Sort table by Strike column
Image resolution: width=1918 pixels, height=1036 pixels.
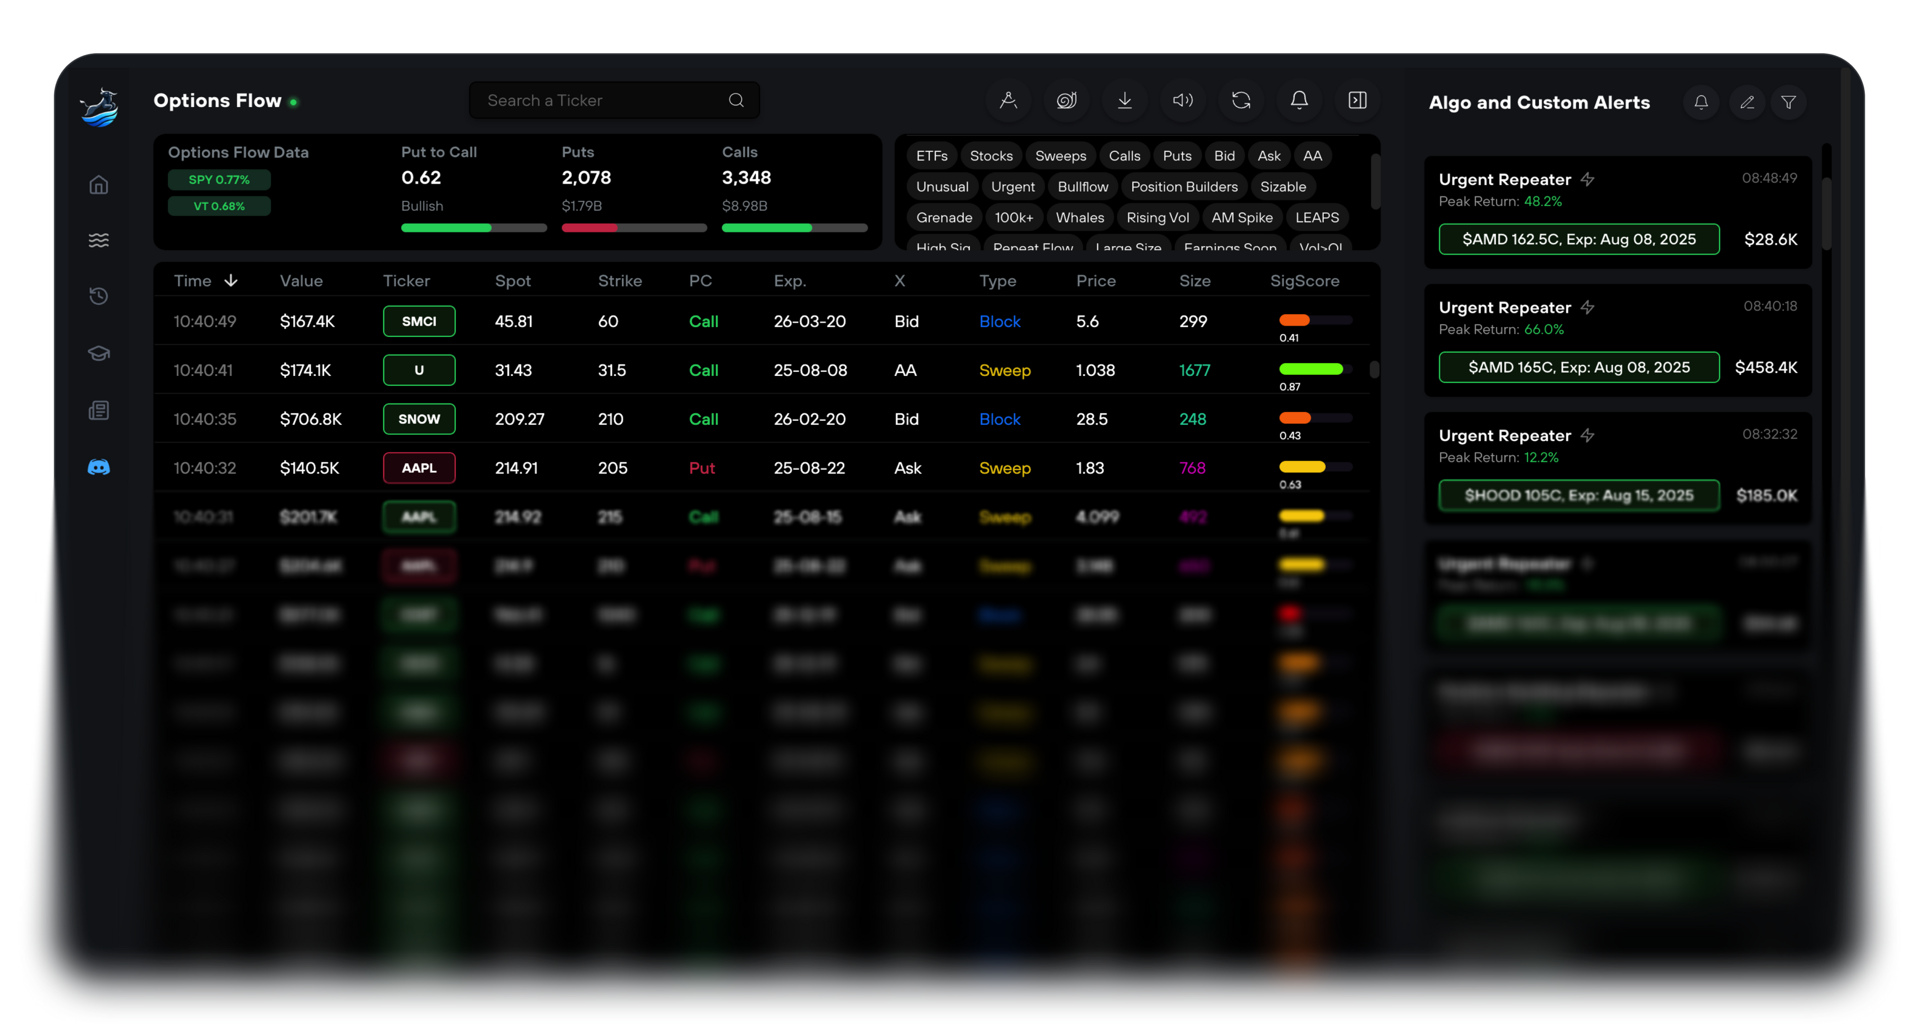[x=619, y=281]
